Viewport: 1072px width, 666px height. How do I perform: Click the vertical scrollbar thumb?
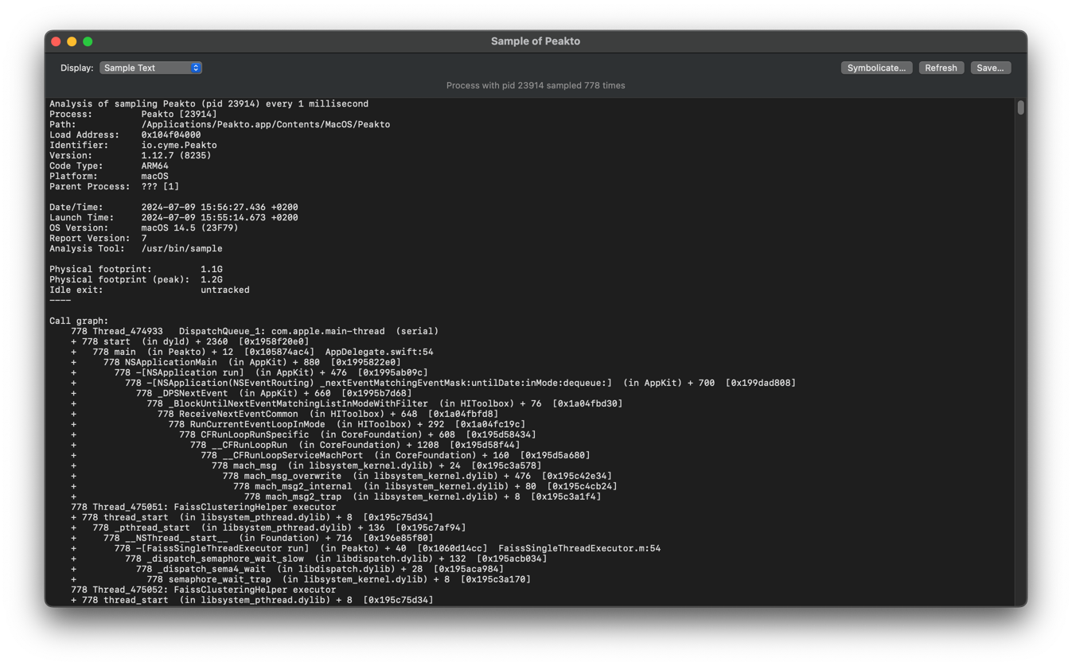(1020, 107)
